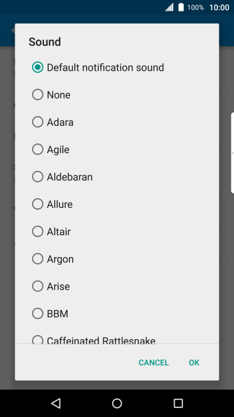Confirm selection with OK button
Image resolution: width=234 pixels, height=417 pixels.
[194, 362]
